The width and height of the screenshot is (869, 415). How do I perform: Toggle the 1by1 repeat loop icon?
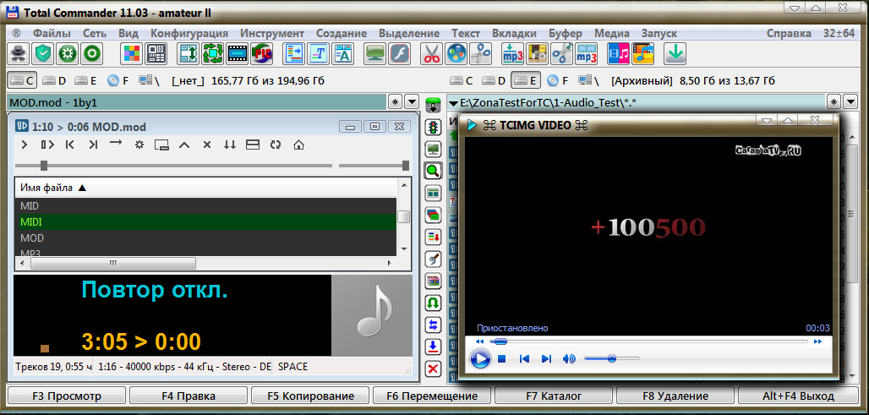pos(276,145)
